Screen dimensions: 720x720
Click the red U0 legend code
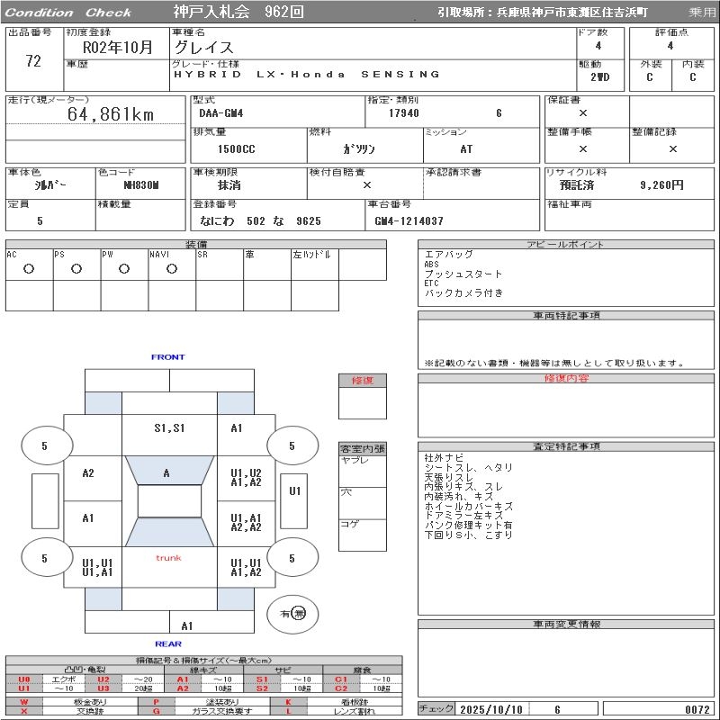24,679
